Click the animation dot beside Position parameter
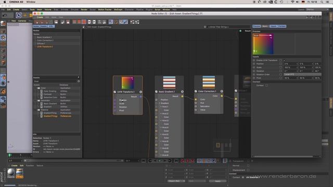The image size is (333, 187). pyautogui.click(x=254, y=64)
